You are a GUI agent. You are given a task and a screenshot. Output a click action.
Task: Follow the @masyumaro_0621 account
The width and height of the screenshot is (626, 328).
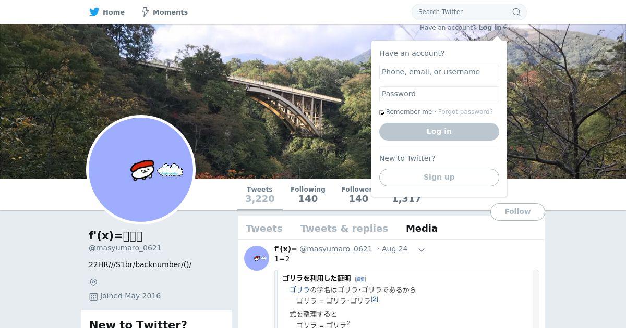(517, 212)
